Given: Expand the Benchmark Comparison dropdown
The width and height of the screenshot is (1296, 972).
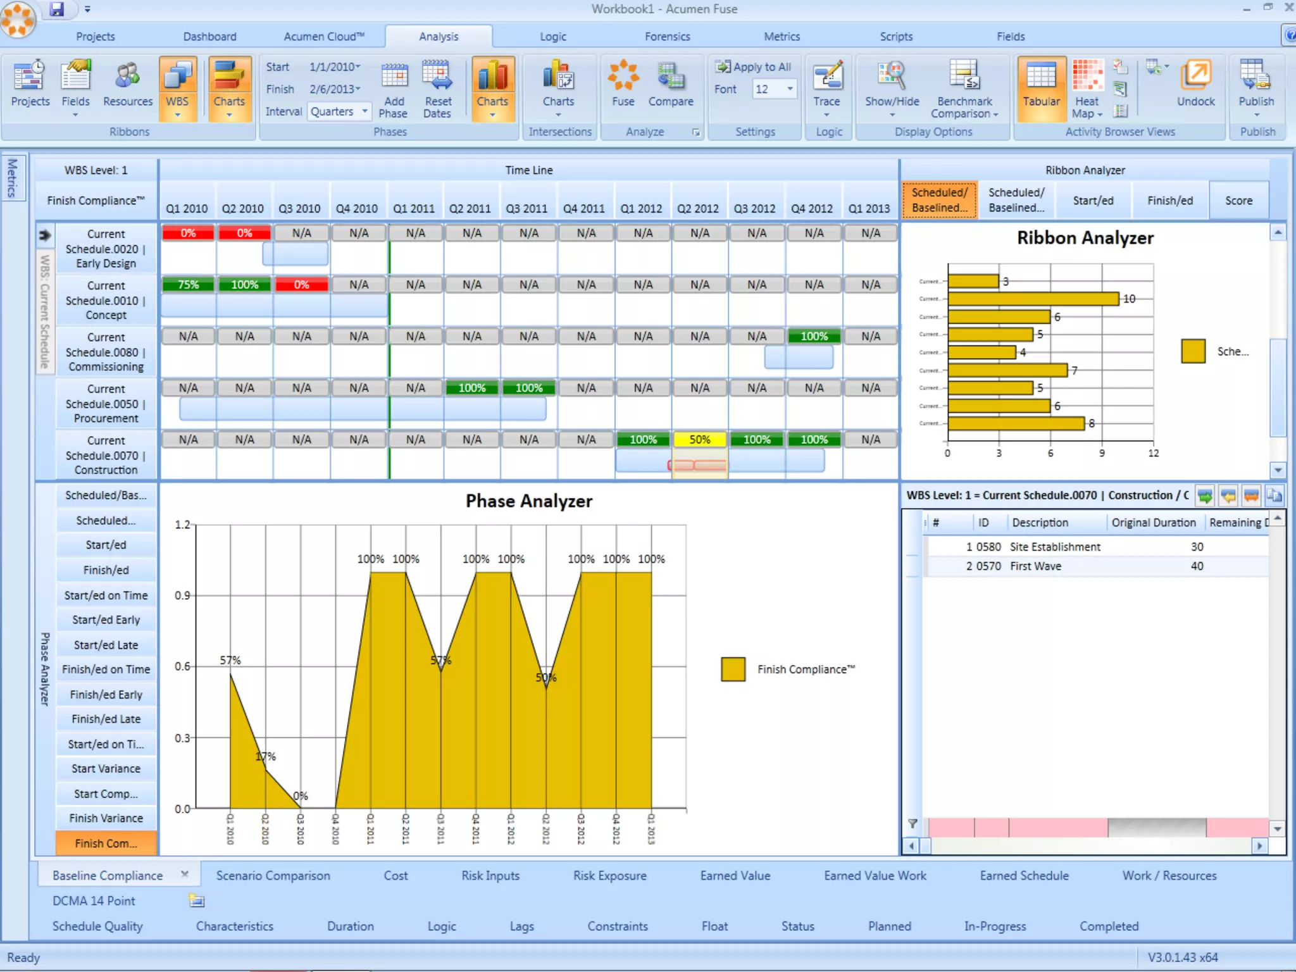Looking at the screenshot, I should click(x=995, y=115).
